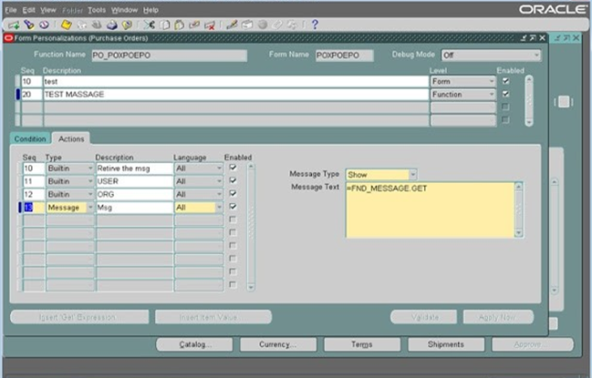592x378 pixels.
Task: Click the Currency... button
Action: pos(278,344)
